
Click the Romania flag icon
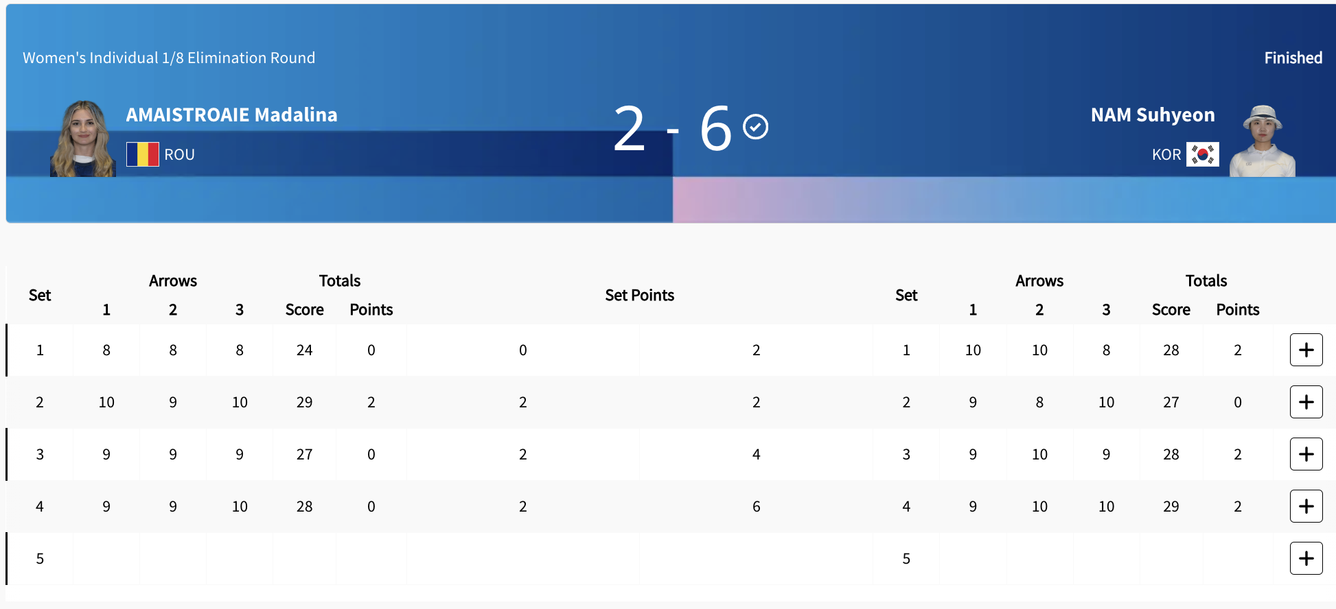(x=143, y=154)
